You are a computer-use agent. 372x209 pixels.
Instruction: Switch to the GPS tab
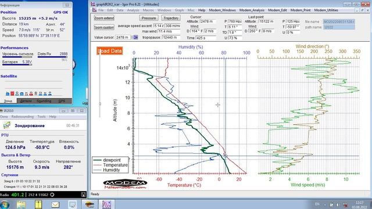62,101
